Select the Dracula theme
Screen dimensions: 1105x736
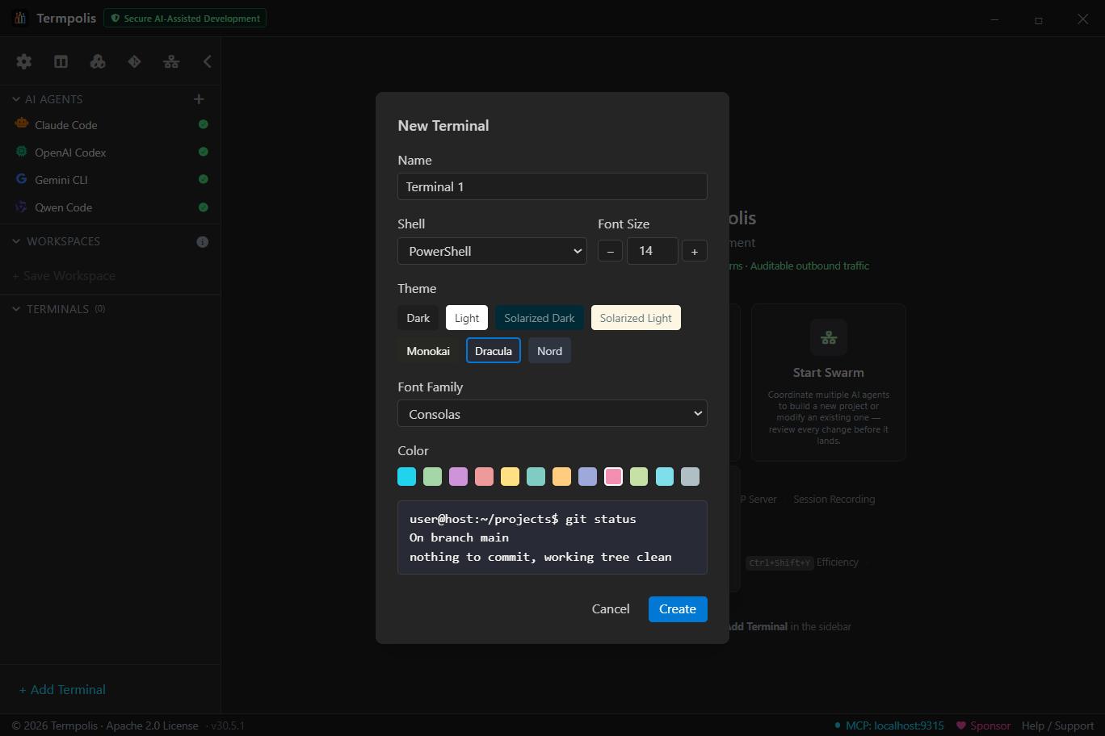tap(494, 351)
